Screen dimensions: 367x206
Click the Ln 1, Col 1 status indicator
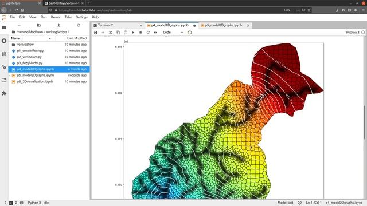314,203
